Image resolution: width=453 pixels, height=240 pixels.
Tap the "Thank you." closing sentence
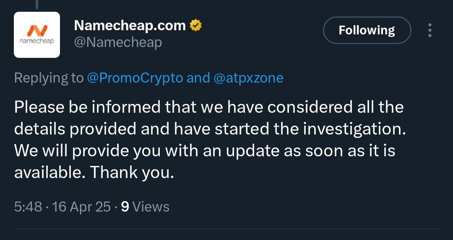pos(132,173)
